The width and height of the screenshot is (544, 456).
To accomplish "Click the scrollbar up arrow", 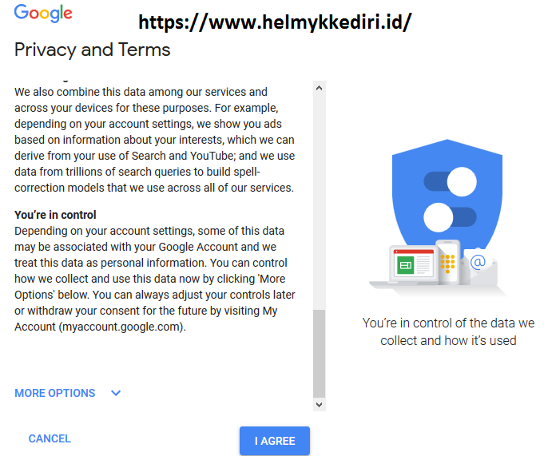I will click(x=320, y=88).
